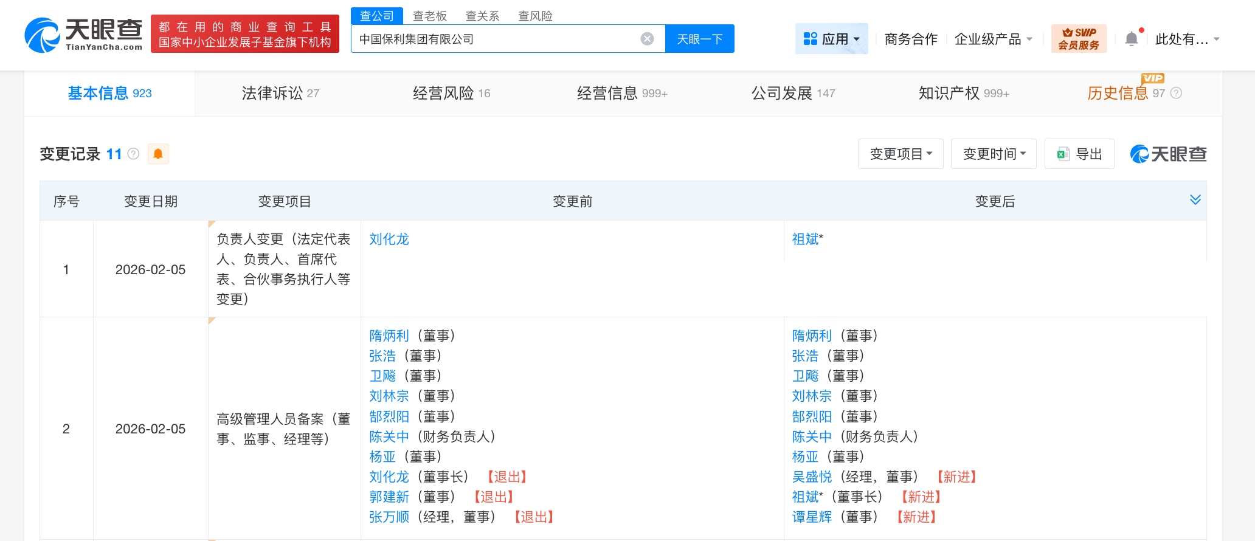This screenshot has width=1255, height=541.
Task: Expand 企业级产品 menu
Action: 993,39
